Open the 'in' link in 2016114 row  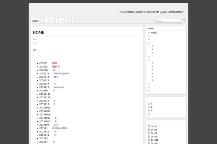55,84
